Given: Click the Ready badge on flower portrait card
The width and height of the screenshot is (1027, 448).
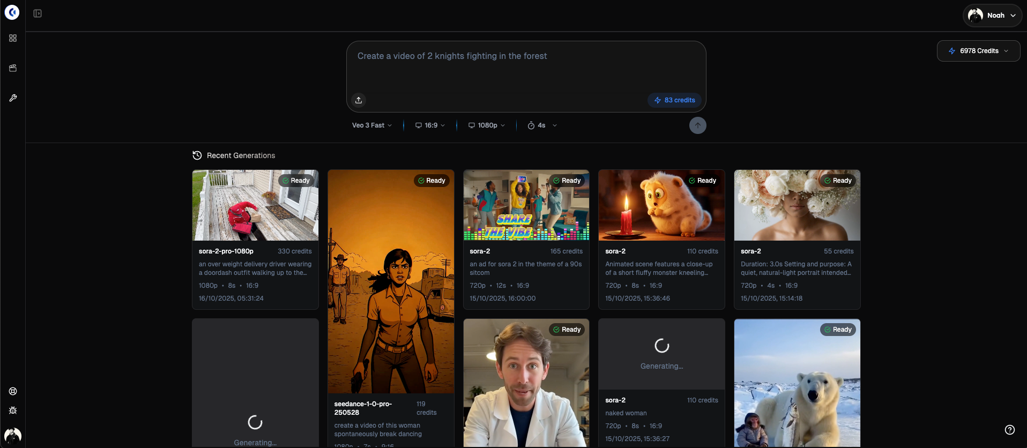Looking at the screenshot, I should (838, 181).
